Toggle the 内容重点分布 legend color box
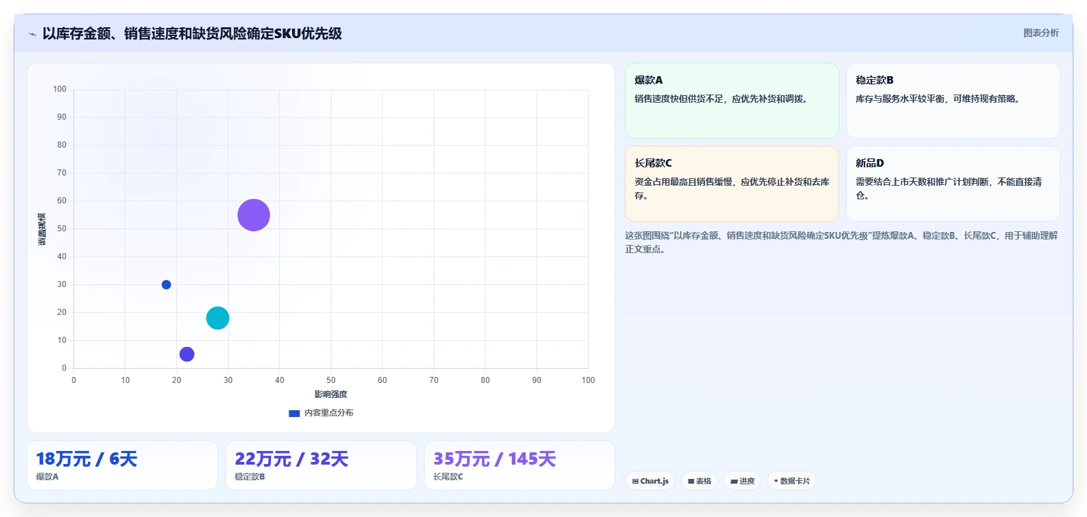Image resolution: width=1087 pixels, height=517 pixels. [x=294, y=413]
